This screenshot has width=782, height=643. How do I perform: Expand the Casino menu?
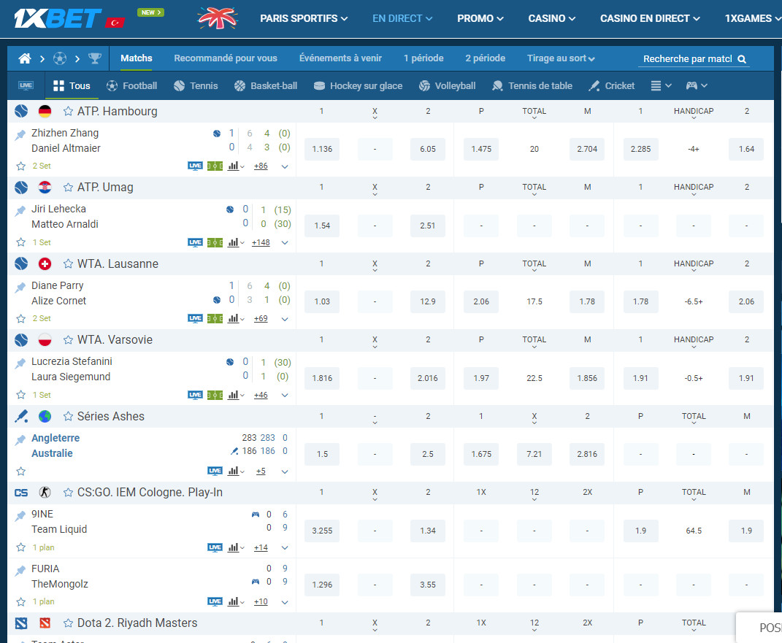[x=551, y=18]
